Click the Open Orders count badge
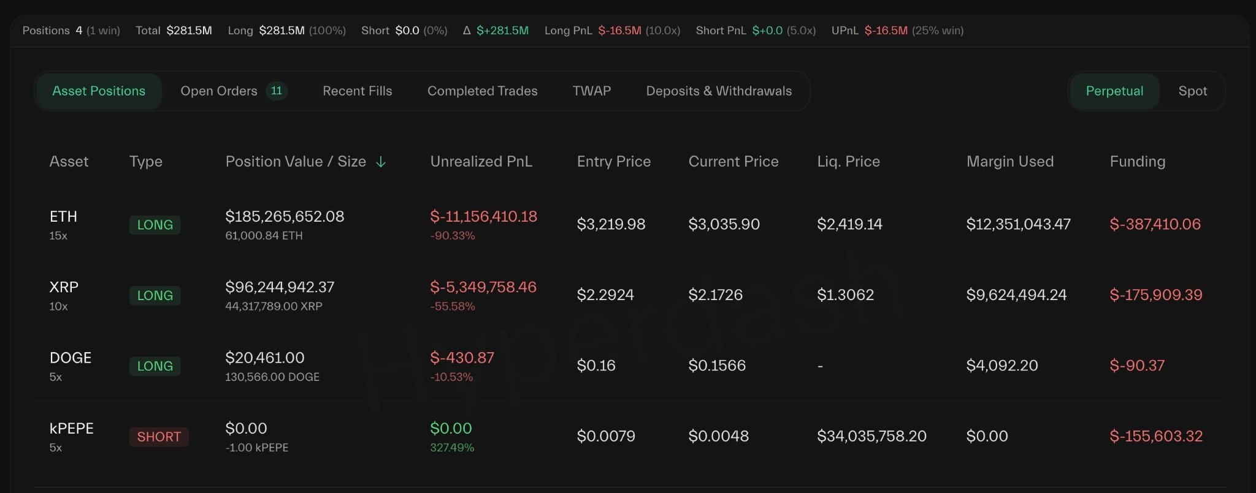The width and height of the screenshot is (1256, 493). pyautogui.click(x=277, y=91)
